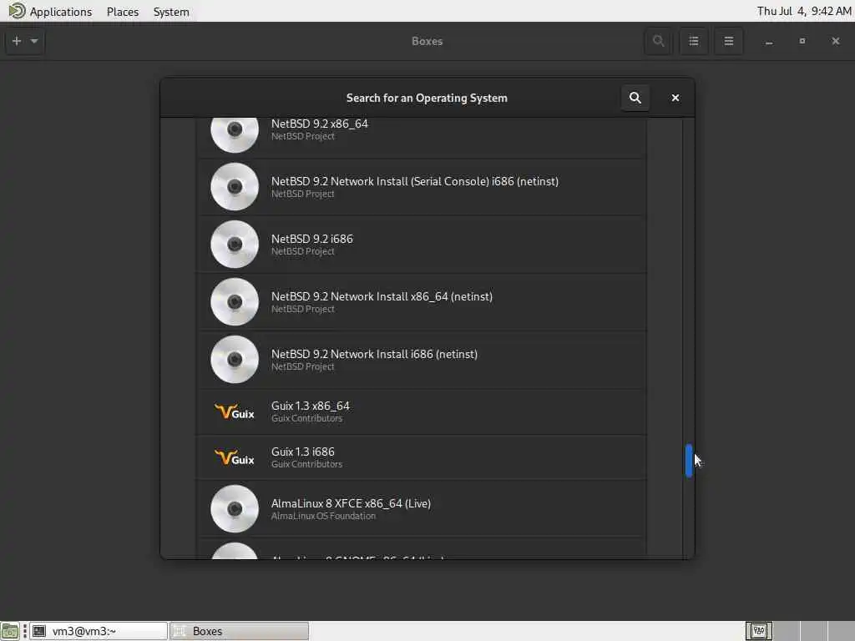Select NetBSD 9.2 Network Install (Serial Console) i686
Screen dimensions: 855x641
click(422, 186)
